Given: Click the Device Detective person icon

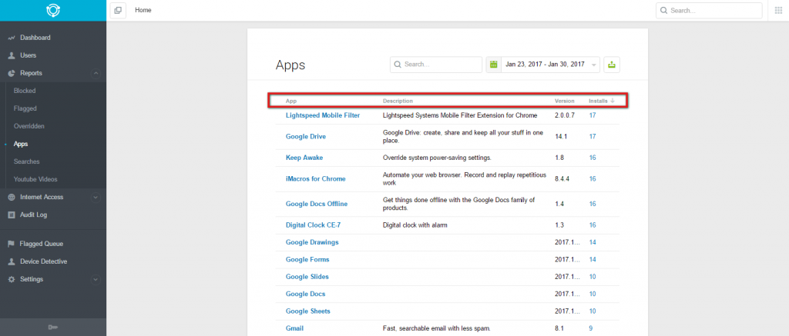Looking at the screenshot, I should (12, 261).
